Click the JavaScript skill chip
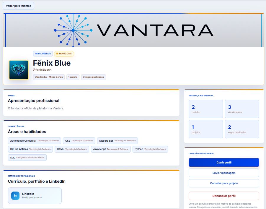The image size is (266, 209). click(111, 149)
